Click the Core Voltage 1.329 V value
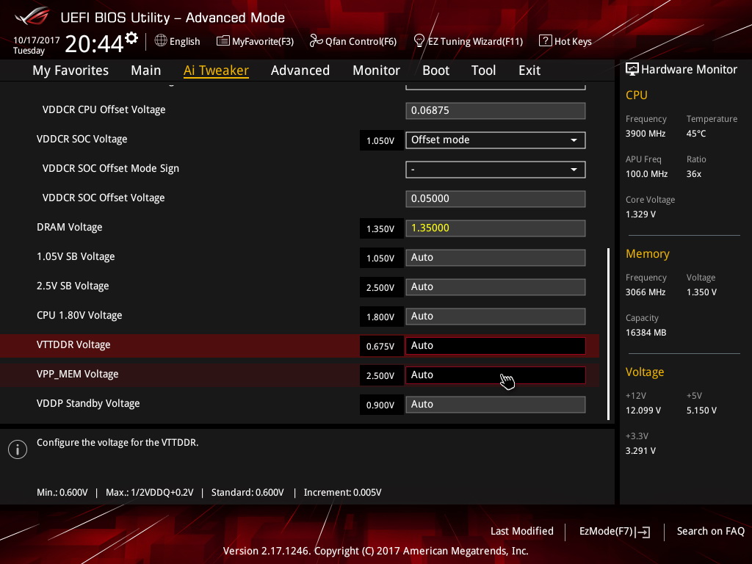This screenshot has height=564, width=752. 640,214
